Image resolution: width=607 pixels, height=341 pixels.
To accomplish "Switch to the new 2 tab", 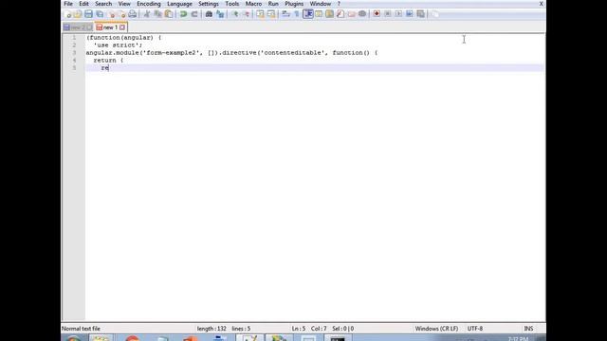I will coord(78,27).
